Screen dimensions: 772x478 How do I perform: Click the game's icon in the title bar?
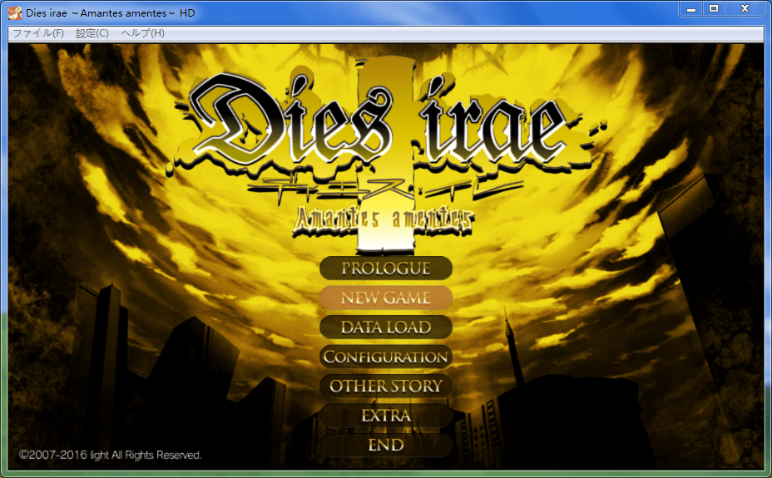14,11
